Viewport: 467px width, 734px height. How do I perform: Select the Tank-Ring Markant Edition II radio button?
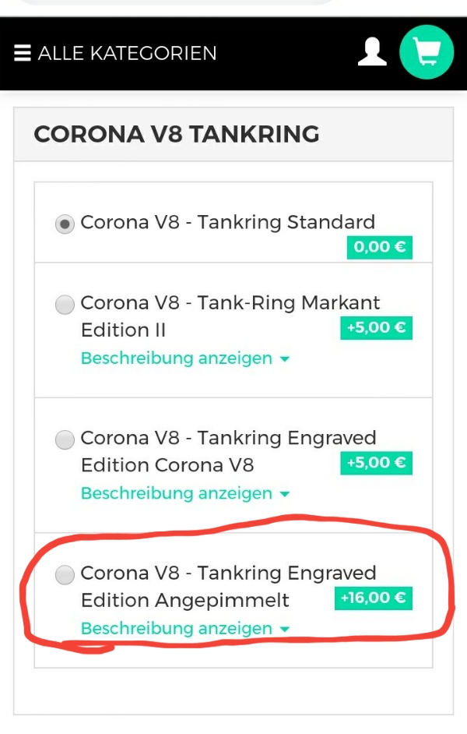coord(65,305)
